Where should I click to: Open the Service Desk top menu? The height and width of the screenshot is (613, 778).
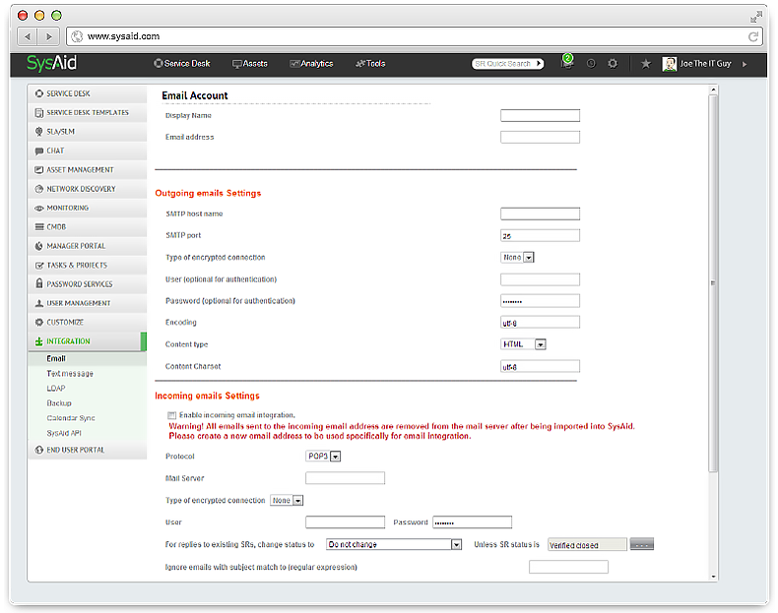point(181,63)
